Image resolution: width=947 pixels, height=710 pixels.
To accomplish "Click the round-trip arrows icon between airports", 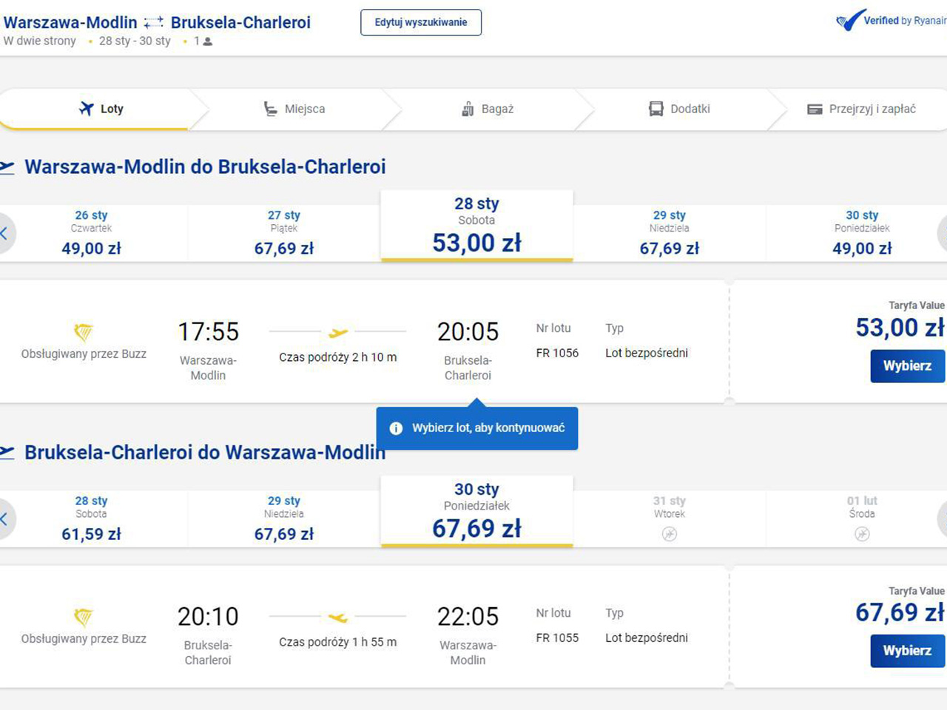I will click(x=153, y=23).
